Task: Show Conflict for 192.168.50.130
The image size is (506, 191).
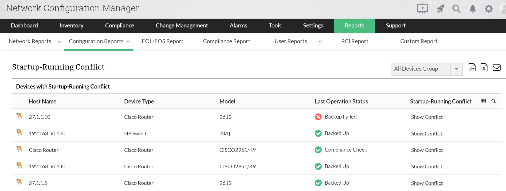Action: pyautogui.click(x=427, y=133)
